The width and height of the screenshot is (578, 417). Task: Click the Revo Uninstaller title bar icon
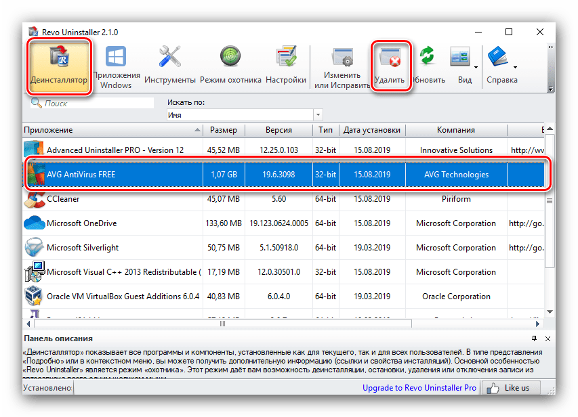click(x=34, y=32)
